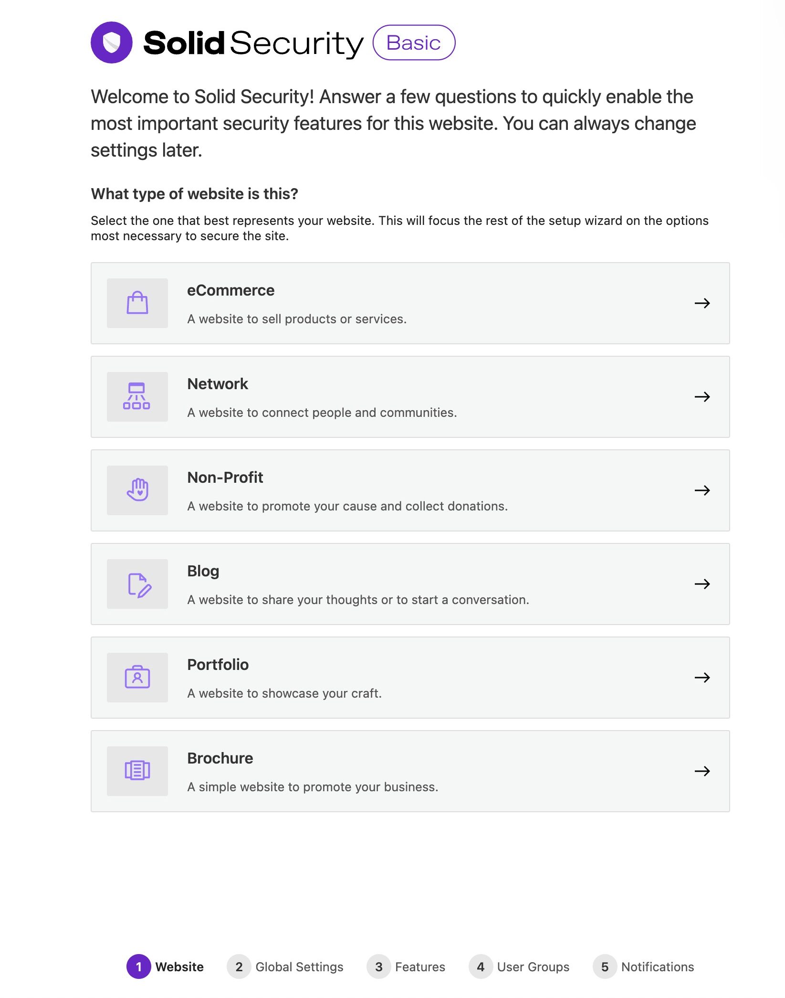Viewport: 785px width, 998px height.
Task: Go to the Features step
Action: click(x=406, y=966)
